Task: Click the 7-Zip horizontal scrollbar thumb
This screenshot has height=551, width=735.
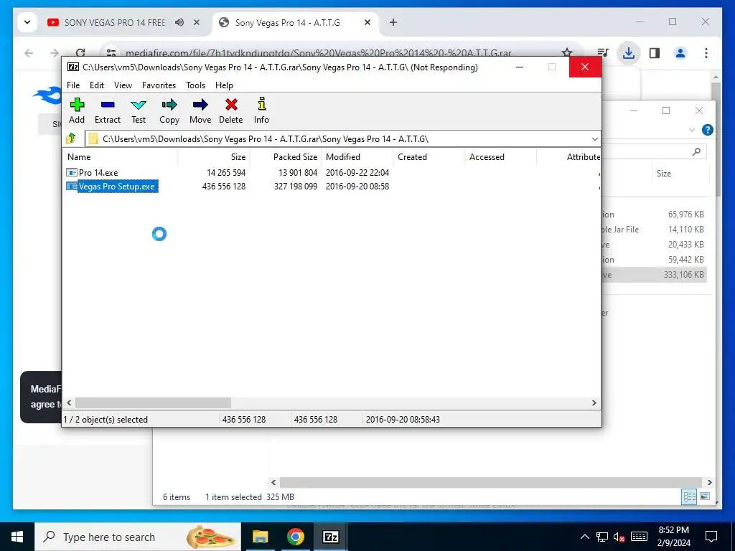Action: click(154, 403)
